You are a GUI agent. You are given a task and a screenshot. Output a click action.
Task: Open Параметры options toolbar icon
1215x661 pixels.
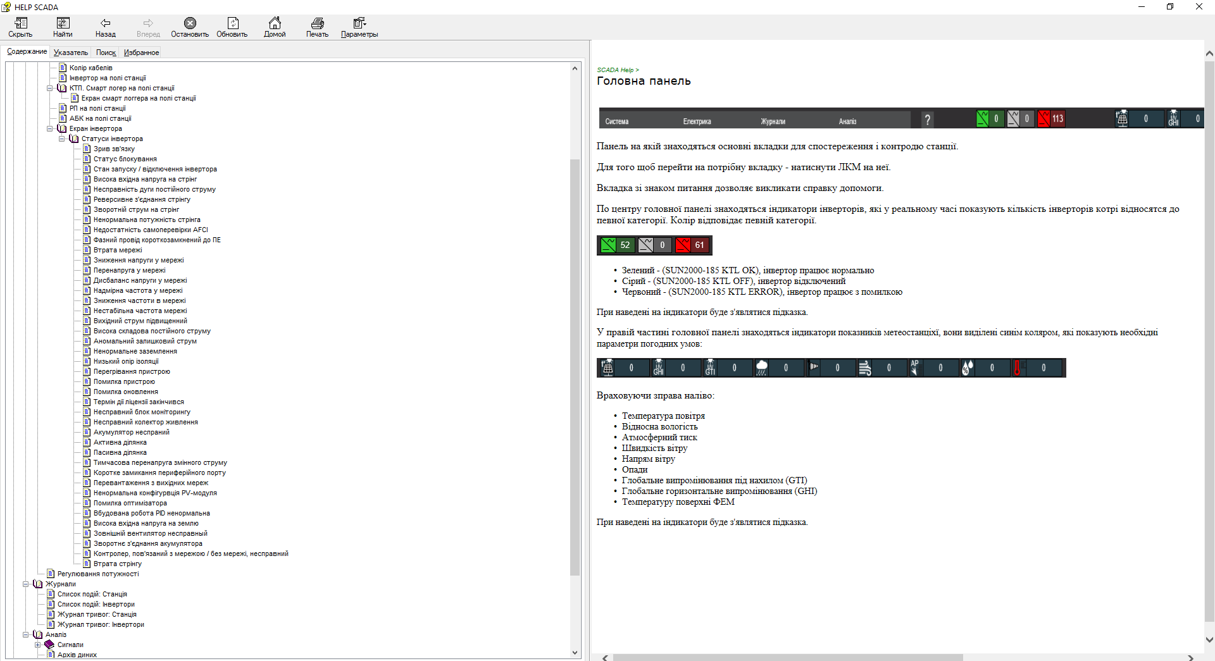[x=359, y=27]
